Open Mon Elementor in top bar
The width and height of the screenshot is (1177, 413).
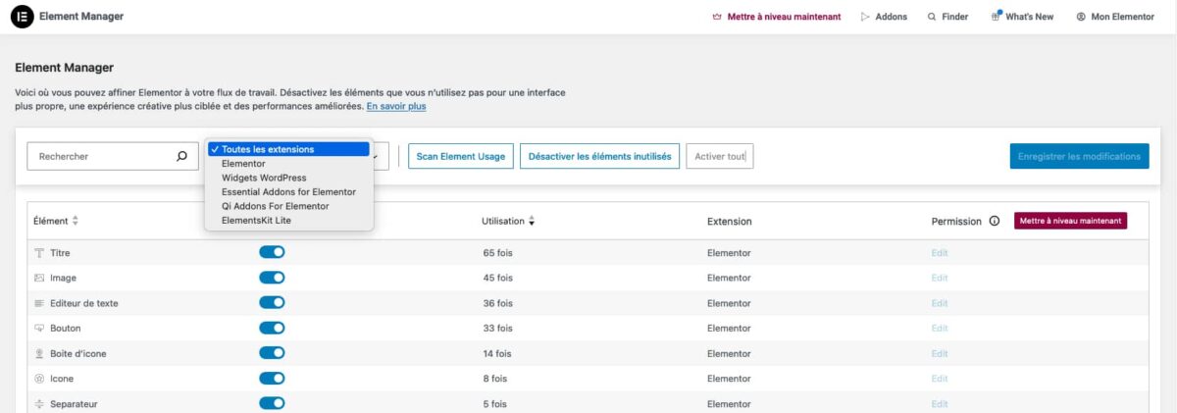(x=1123, y=17)
